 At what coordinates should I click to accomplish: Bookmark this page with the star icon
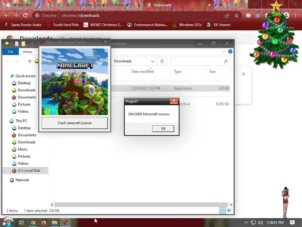(237, 15)
